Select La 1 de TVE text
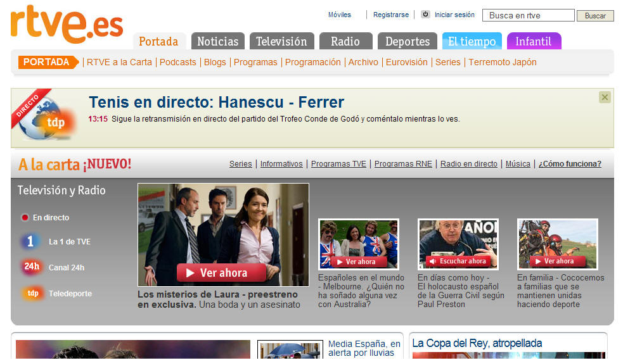Viewport: 623px width, 359px height. pyautogui.click(x=70, y=241)
